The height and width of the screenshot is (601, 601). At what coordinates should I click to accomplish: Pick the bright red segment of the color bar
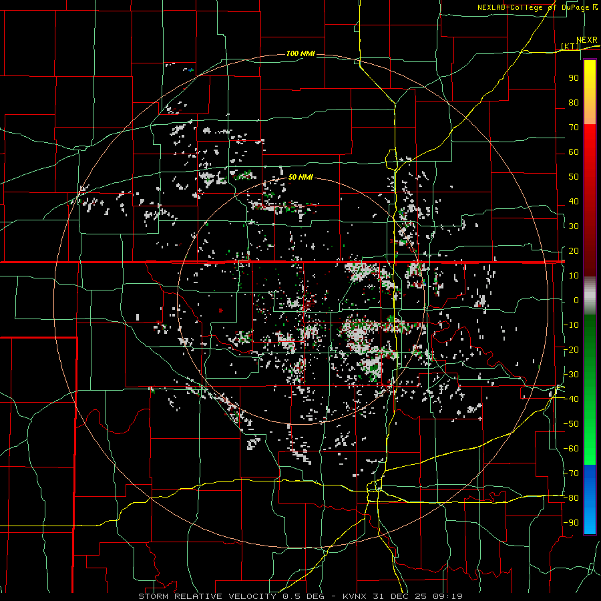pos(590,139)
